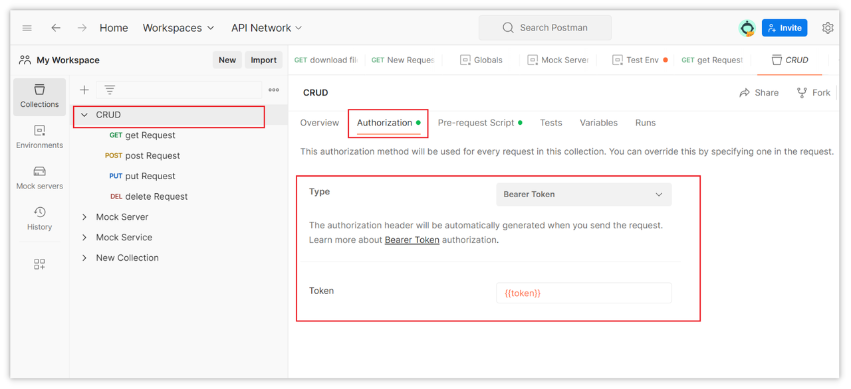
Task: Open the Workspaces dropdown
Action: tap(179, 28)
